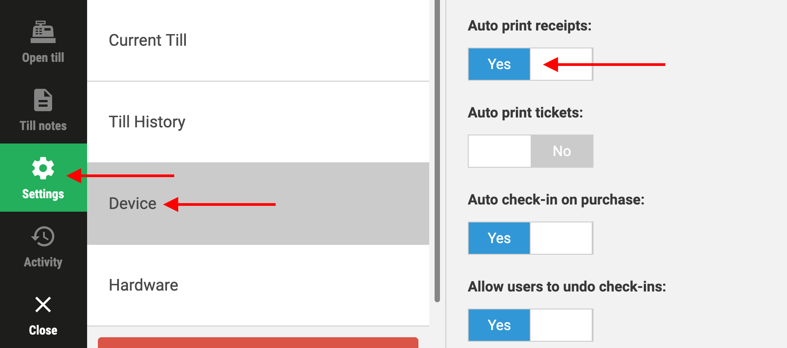This screenshot has height=348, width=787.
Task: Toggle Auto print receipts Yes switch
Action: coord(531,64)
